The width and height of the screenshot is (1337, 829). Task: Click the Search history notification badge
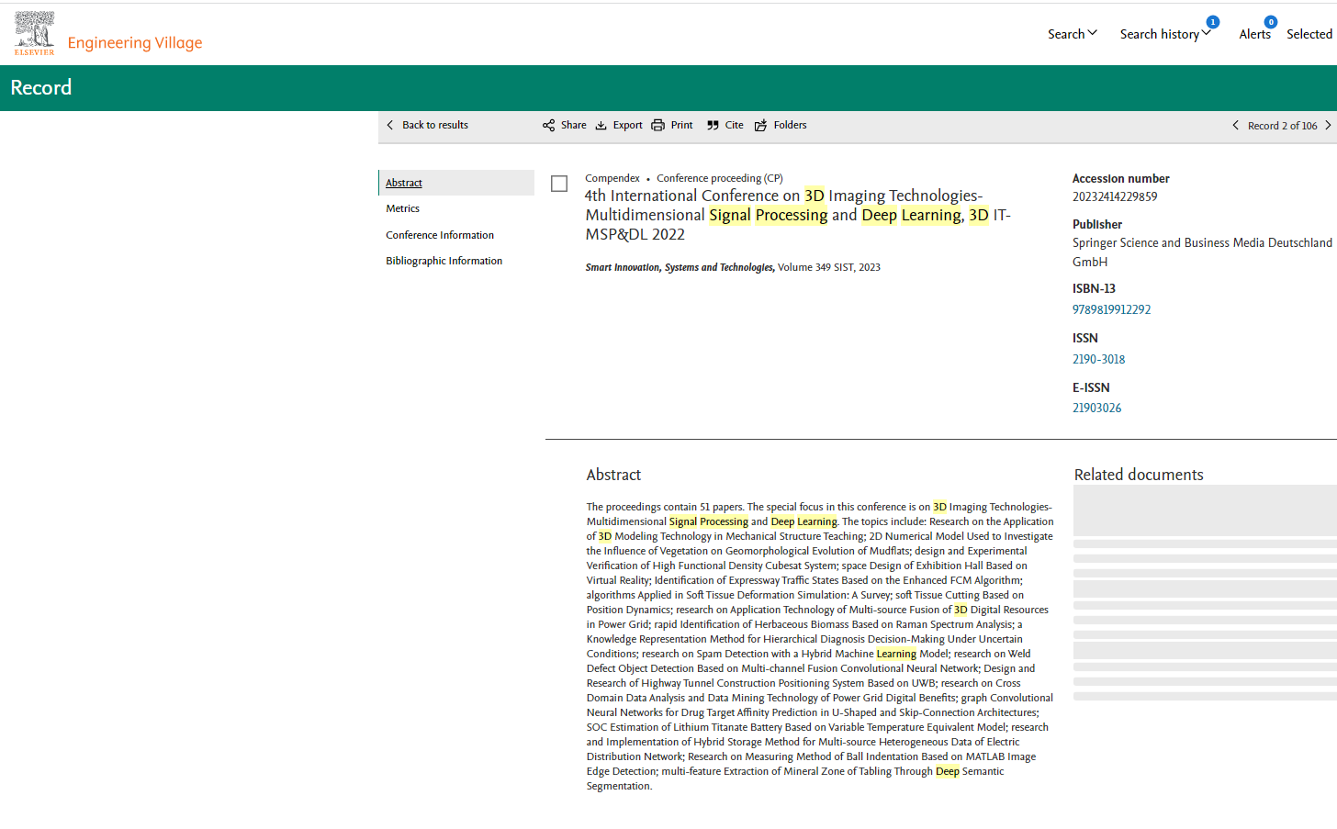click(x=1213, y=22)
